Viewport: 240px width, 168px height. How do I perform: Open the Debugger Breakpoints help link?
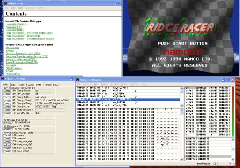[x=23, y=36]
